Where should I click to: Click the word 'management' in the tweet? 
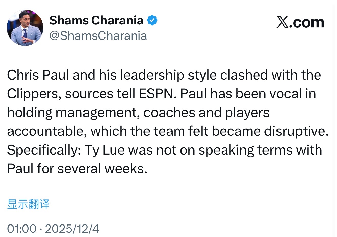tap(97, 113)
